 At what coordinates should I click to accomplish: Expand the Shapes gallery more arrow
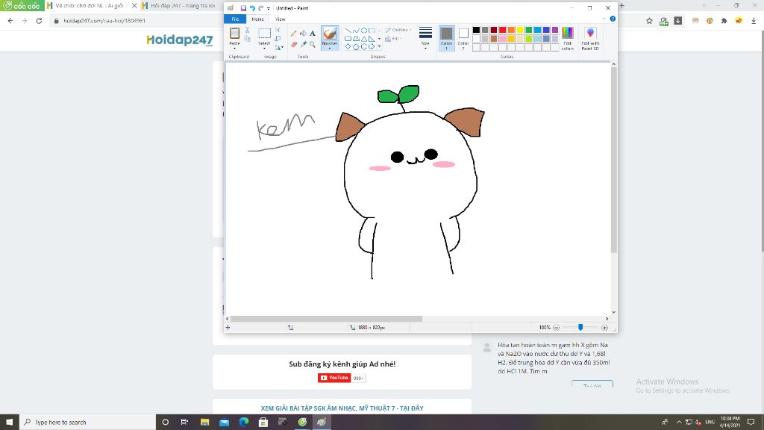[x=380, y=46]
